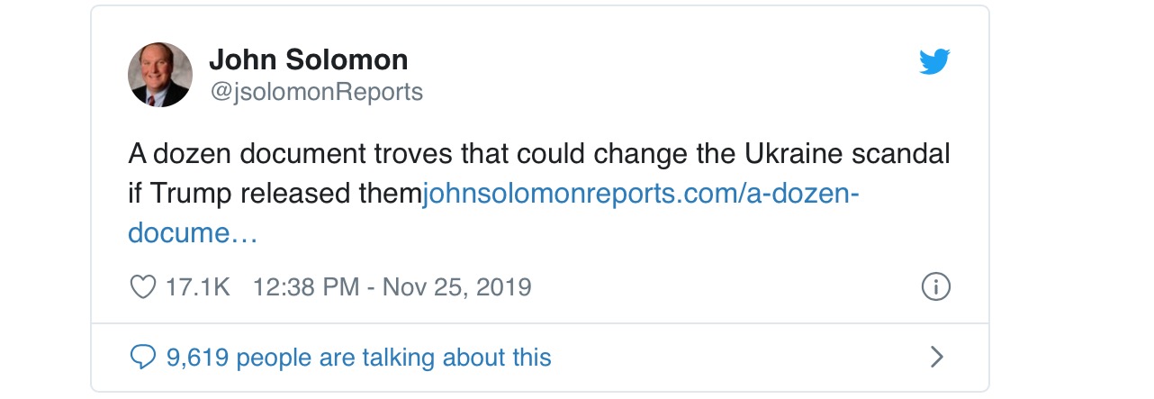The height and width of the screenshot is (399, 1154).
Task: Click the John Solomon display name
Action: tap(308, 60)
